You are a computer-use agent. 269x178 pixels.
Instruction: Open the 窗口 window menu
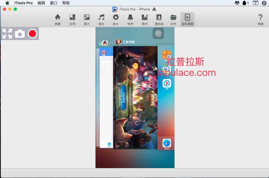(54, 3)
